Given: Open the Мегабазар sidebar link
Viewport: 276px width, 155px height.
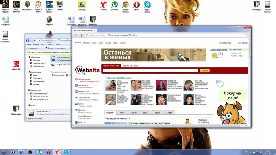Looking at the screenshot, I should tap(83, 91).
